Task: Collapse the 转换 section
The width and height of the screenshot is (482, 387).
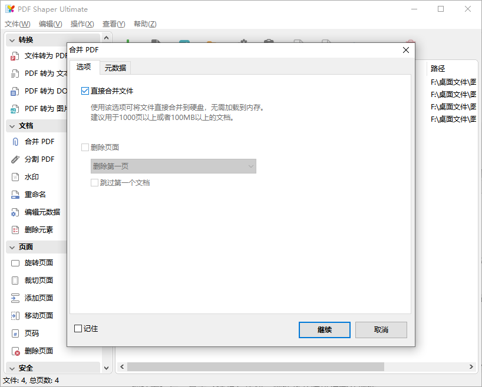Action: (x=25, y=40)
